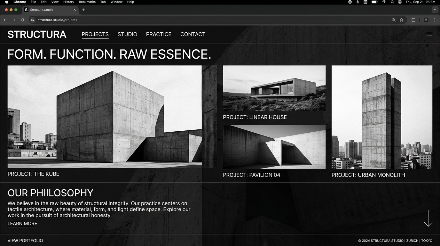Open the View menu
440x246 pixels.
point(55,2)
